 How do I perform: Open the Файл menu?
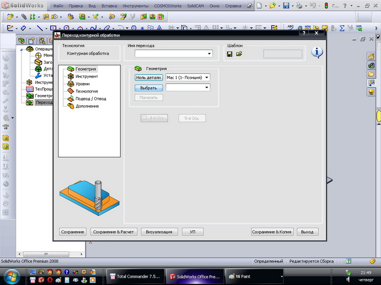point(58,5)
